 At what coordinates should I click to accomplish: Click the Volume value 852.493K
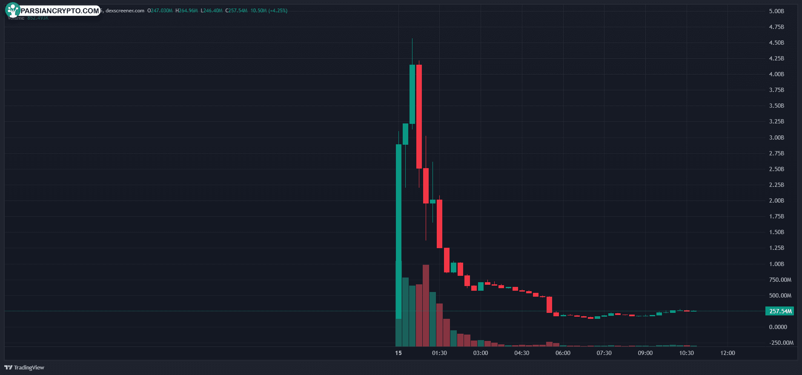[38, 18]
